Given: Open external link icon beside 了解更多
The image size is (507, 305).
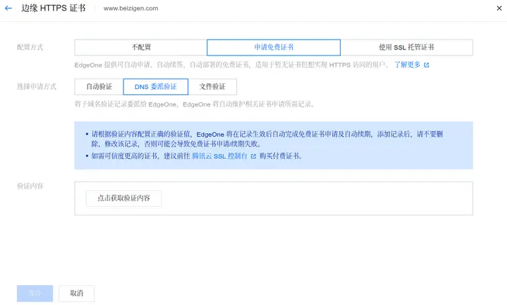Looking at the screenshot, I should pyautogui.click(x=426, y=65).
